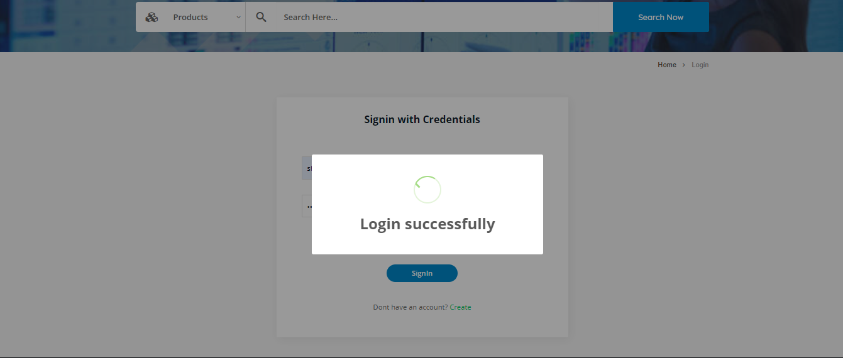
Task: Click the Signin with Credentials heading
Action: tap(422, 119)
